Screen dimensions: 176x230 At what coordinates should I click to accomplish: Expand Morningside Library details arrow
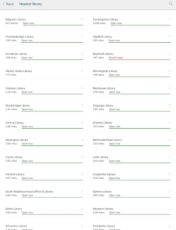pos(169,71)
